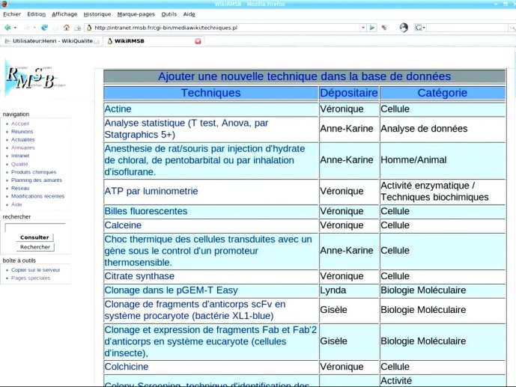Open the Back button history dropdown
Image resolution: width=516 pixels, height=387 pixels.
click(15, 28)
